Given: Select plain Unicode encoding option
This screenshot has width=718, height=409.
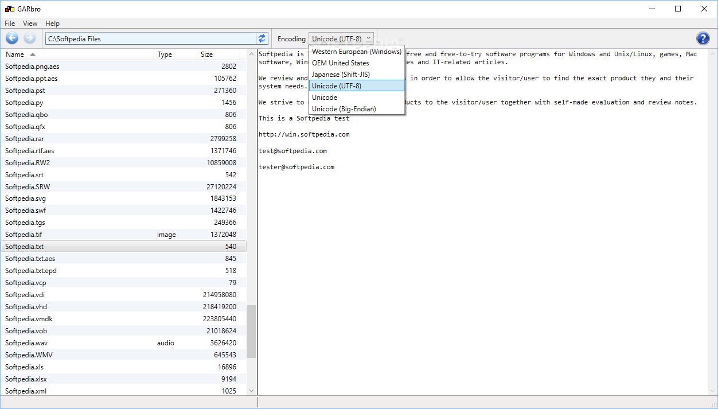Looking at the screenshot, I should coord(357,98).
